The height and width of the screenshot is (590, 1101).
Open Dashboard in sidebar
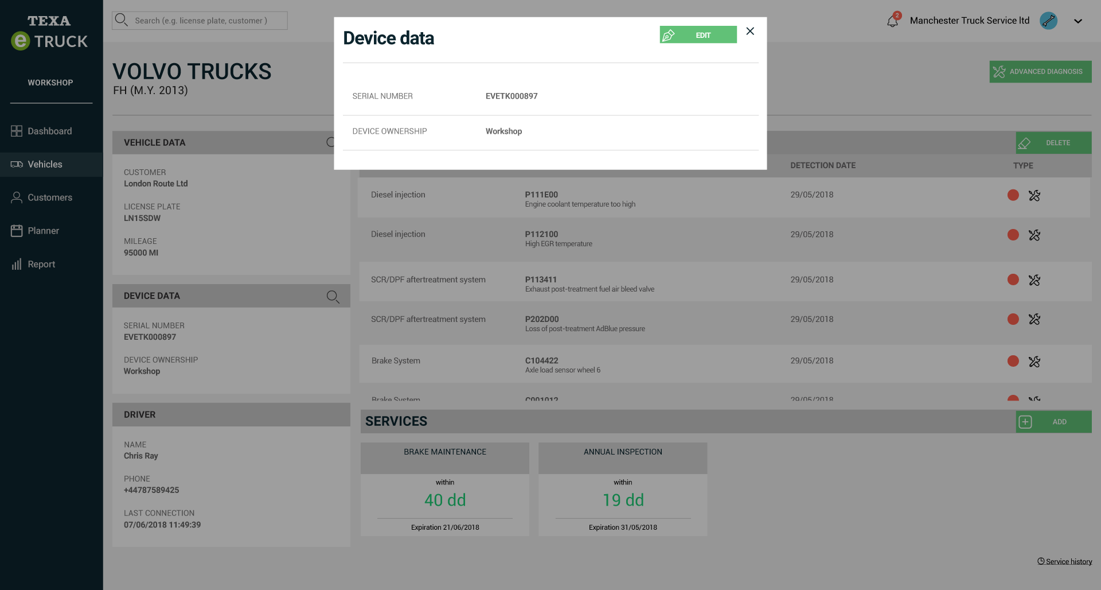tap(51, 131)
